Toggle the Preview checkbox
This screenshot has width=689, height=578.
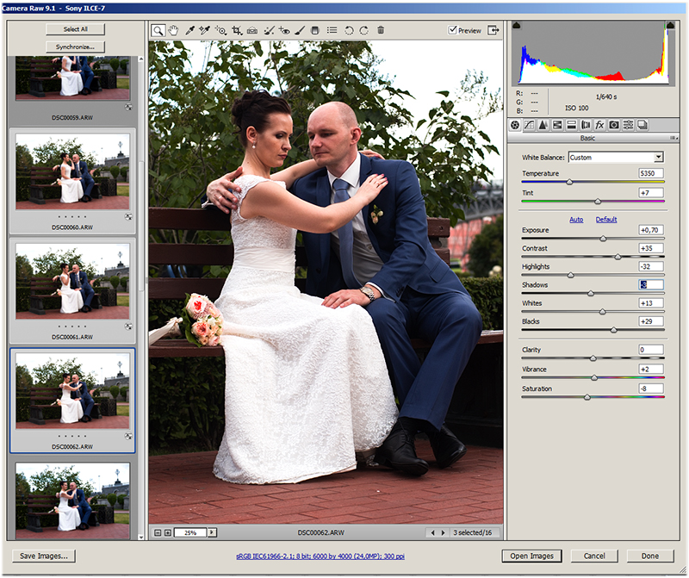tap(453, 31)
